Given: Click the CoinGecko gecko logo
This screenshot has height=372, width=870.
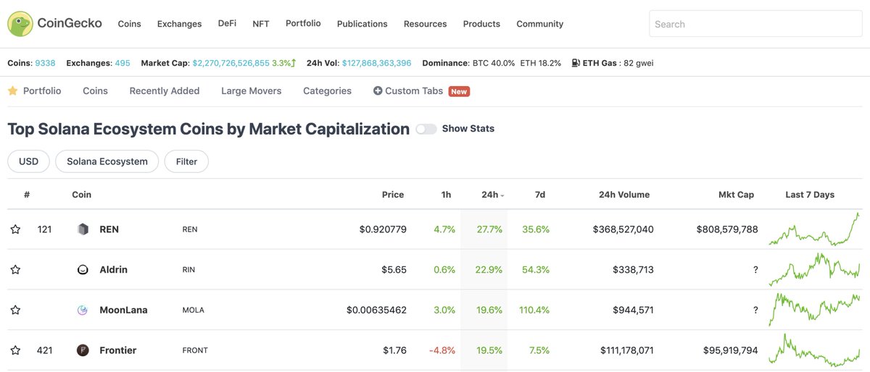Looking at the screenshot, I should 20,24.
